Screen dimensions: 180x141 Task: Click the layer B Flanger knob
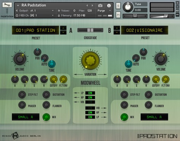click(148, 105)
